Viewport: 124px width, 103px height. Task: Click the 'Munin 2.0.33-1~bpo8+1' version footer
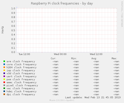pyautogui.click(x=62, y=100)
